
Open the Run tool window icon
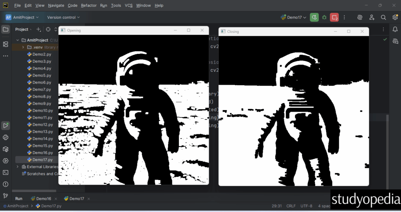pos(5,125)
